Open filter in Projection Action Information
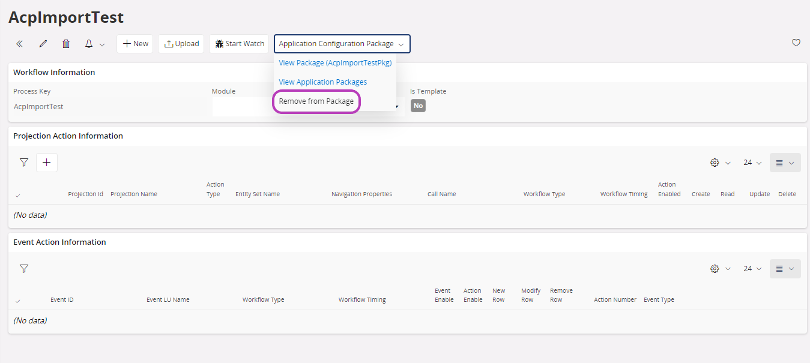The image size is (810, 363). 24,163
